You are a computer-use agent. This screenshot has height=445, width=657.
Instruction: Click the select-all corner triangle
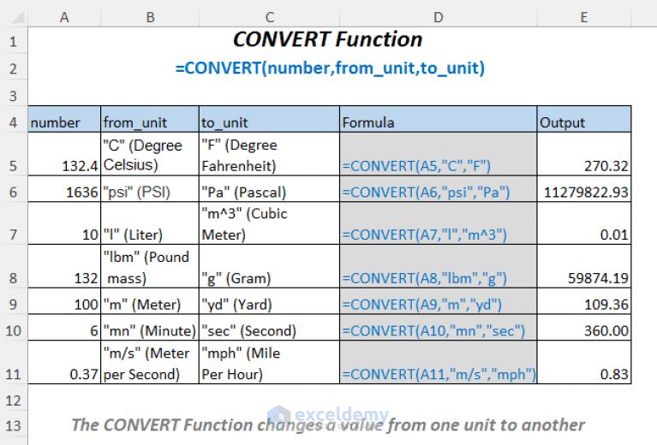[x=18, y=18]
